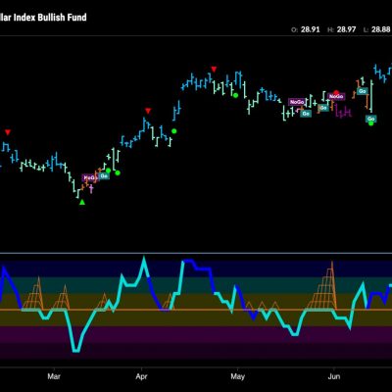This screenshot has height=392, width=392.
Task: Click the red down-triangle above the late-April high
Action: 214,69
